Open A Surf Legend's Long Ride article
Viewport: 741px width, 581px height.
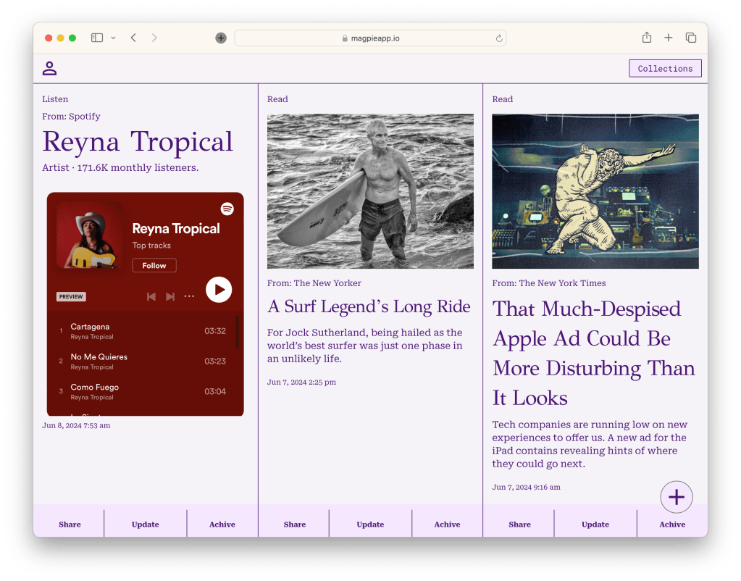(x=369, y=307)
